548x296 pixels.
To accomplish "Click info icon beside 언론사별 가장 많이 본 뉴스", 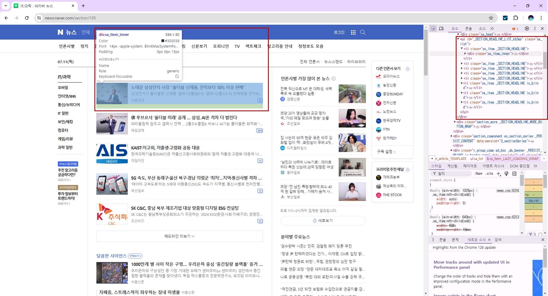I will pos(333,79).
